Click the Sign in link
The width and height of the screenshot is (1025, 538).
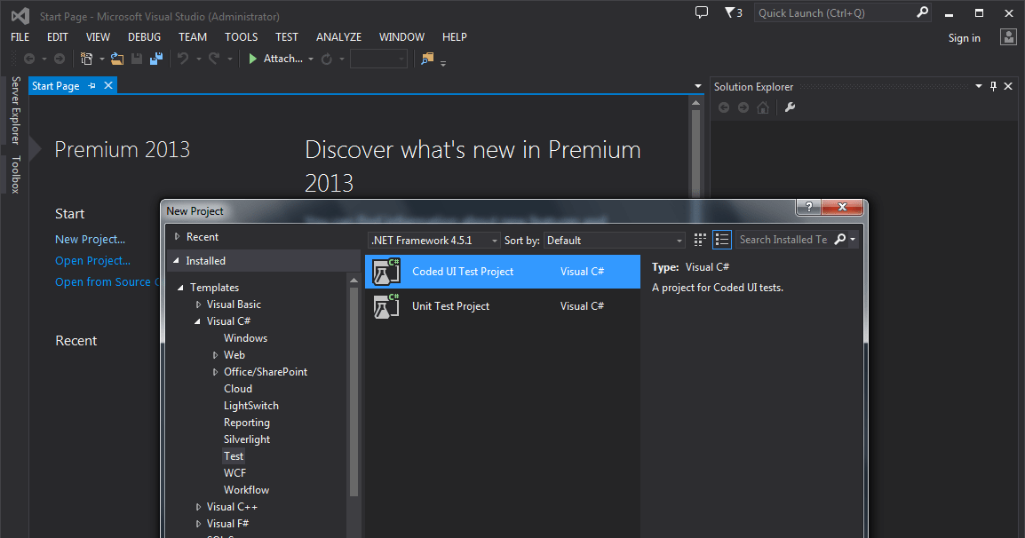tap(964, 38)
